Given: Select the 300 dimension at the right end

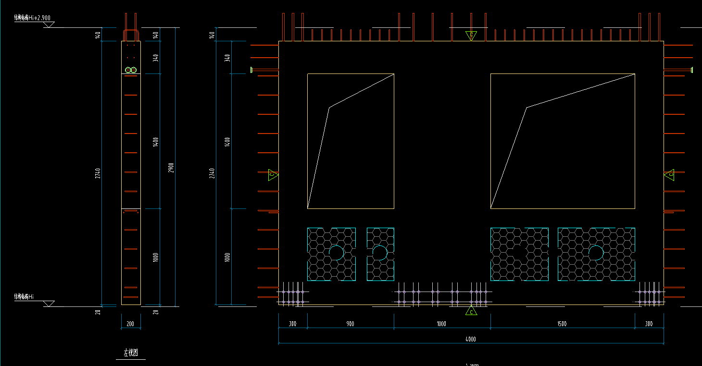Looking at the screenshot, I should [649, 324].
